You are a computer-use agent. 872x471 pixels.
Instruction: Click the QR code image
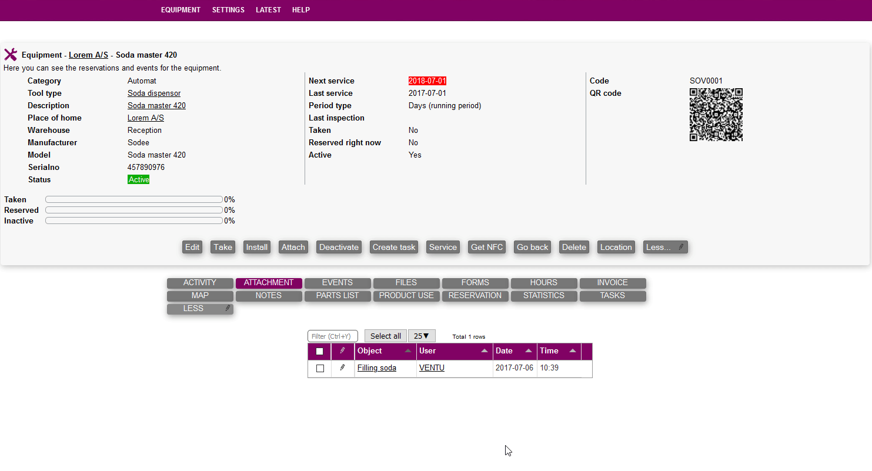click(x=716, y=115)
